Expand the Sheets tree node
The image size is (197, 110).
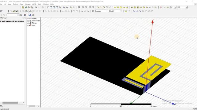pos(28,18)
